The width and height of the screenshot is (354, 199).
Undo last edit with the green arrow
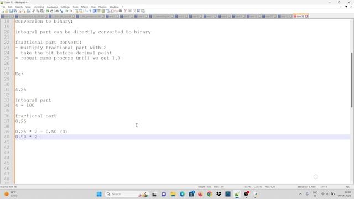coord(47,11)
